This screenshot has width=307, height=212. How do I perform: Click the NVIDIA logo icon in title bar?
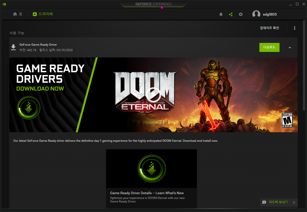[4, 4]
